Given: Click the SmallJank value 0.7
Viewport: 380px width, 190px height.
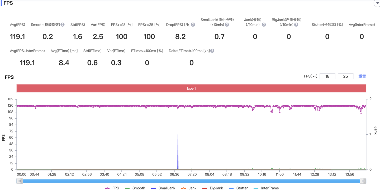Looking at the screenshot, I should pyautogui.click(x=219, y=37).
